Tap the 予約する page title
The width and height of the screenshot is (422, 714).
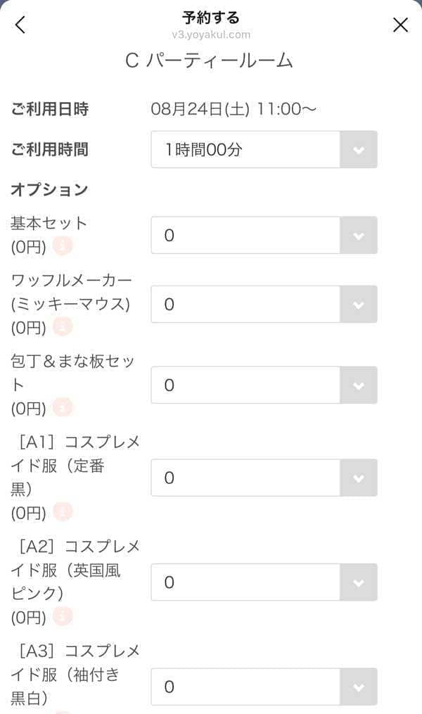(210, 18)
